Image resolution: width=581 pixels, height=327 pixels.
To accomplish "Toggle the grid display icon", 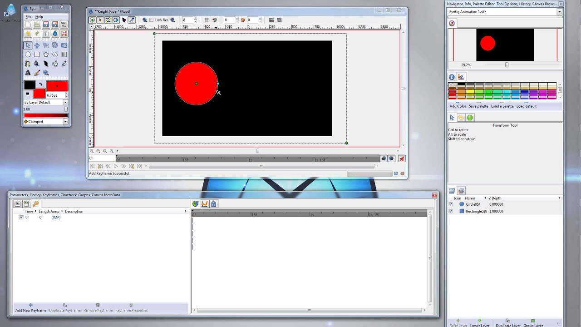I will [x=207, y=20].
